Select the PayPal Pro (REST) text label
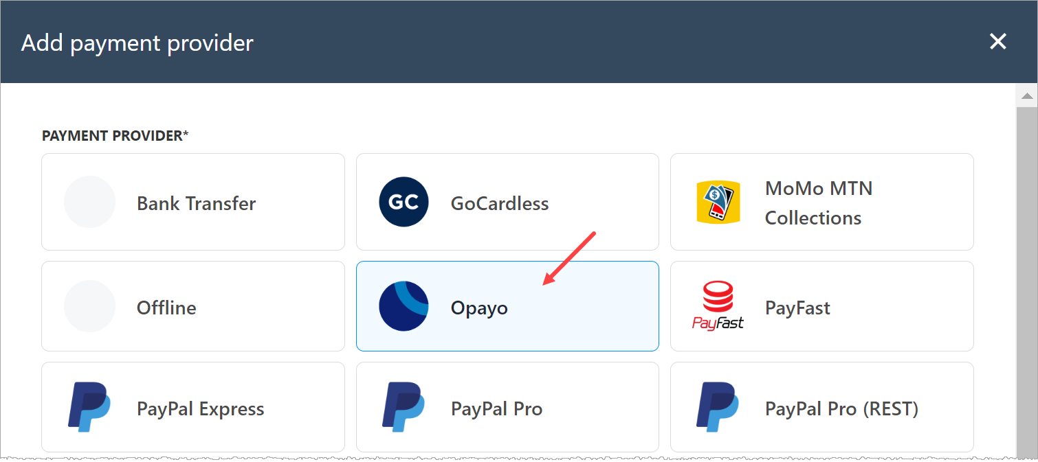1038x462 pixels. 842,409
